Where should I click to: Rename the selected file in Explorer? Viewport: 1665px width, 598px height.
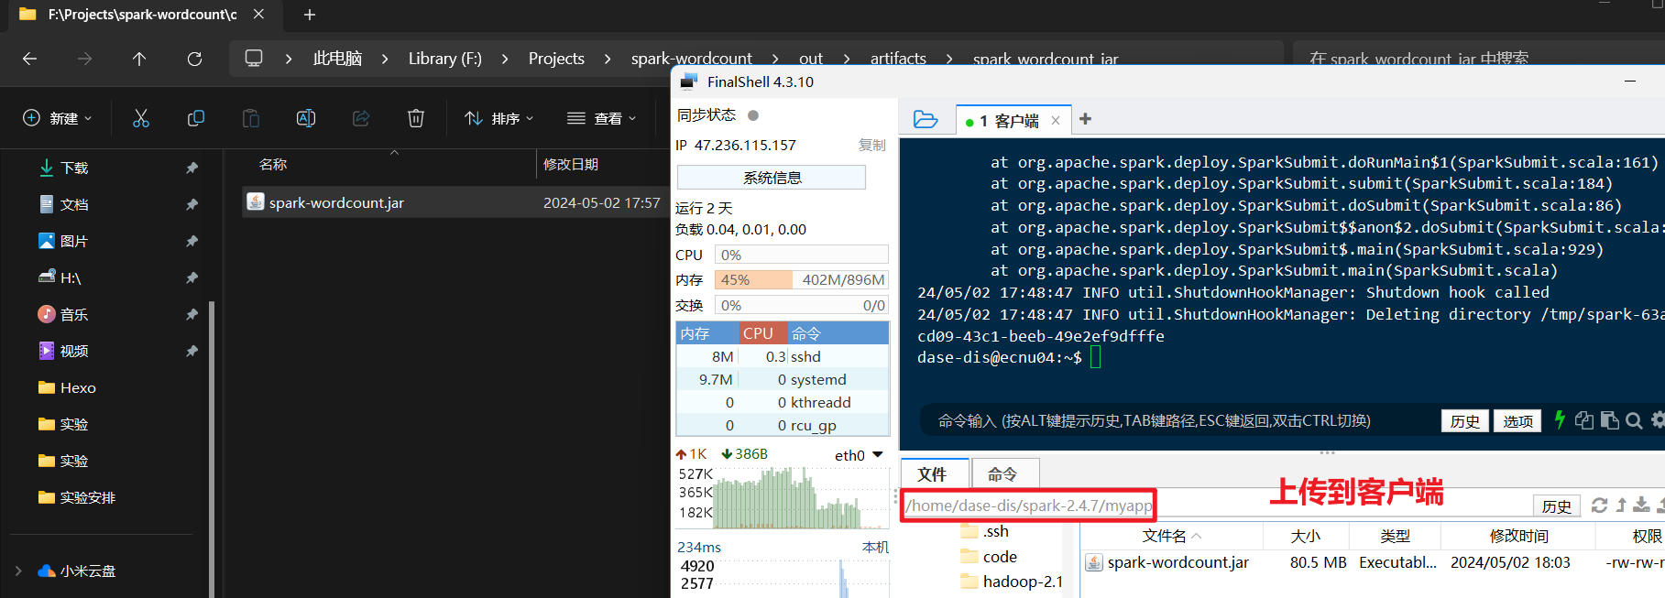pos(306,118)
